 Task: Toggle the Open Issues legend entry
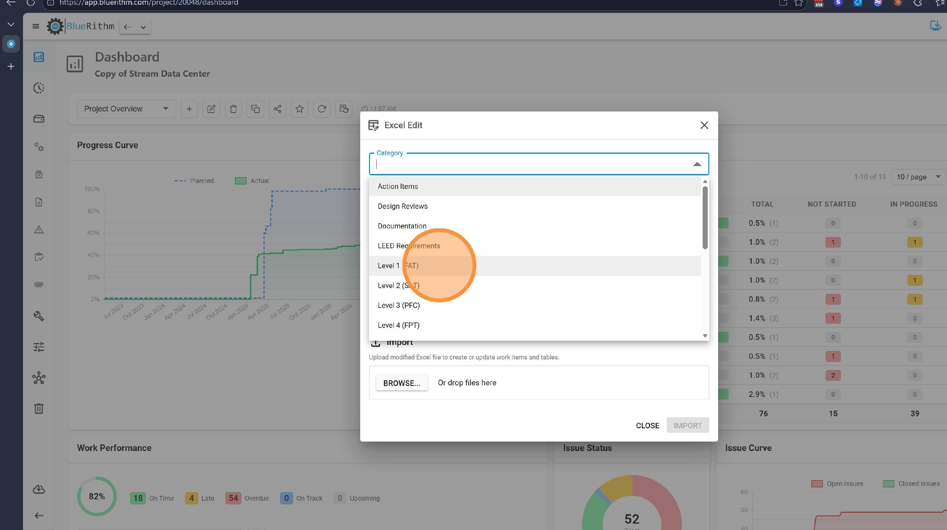[x=837, y=484]
